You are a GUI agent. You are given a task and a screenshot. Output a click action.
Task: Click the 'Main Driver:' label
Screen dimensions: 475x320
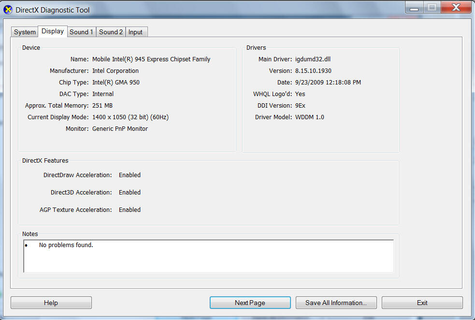(275, 59)
